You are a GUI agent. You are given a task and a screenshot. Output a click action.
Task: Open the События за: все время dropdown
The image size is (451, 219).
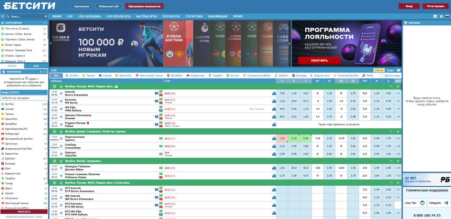(24, 98)
